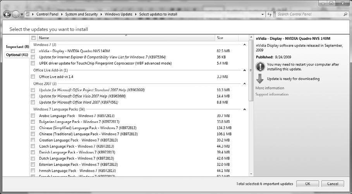The height and width of the screenshot is (194, 352).
Task: Click the refresh button beside address bar
Action: (x=270, y=14)
